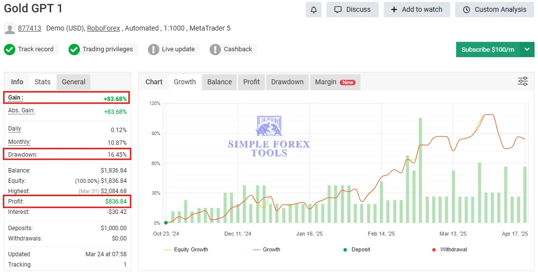538x274 pixels.
Task: Click the Simple Forex Tools watermark logo
Action: pyautogui.click(x=269, y=137)
